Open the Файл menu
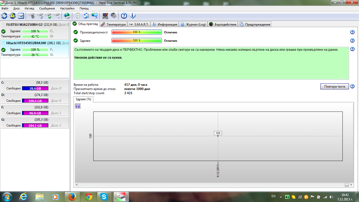 pos(5,8)
